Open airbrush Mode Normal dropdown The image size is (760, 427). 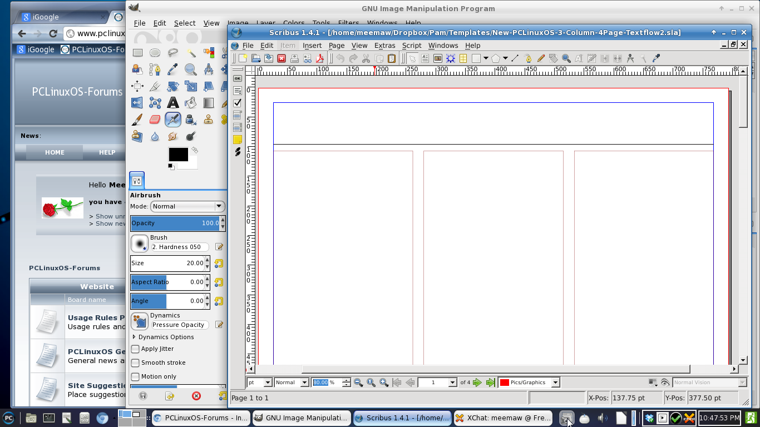point(187,206)
